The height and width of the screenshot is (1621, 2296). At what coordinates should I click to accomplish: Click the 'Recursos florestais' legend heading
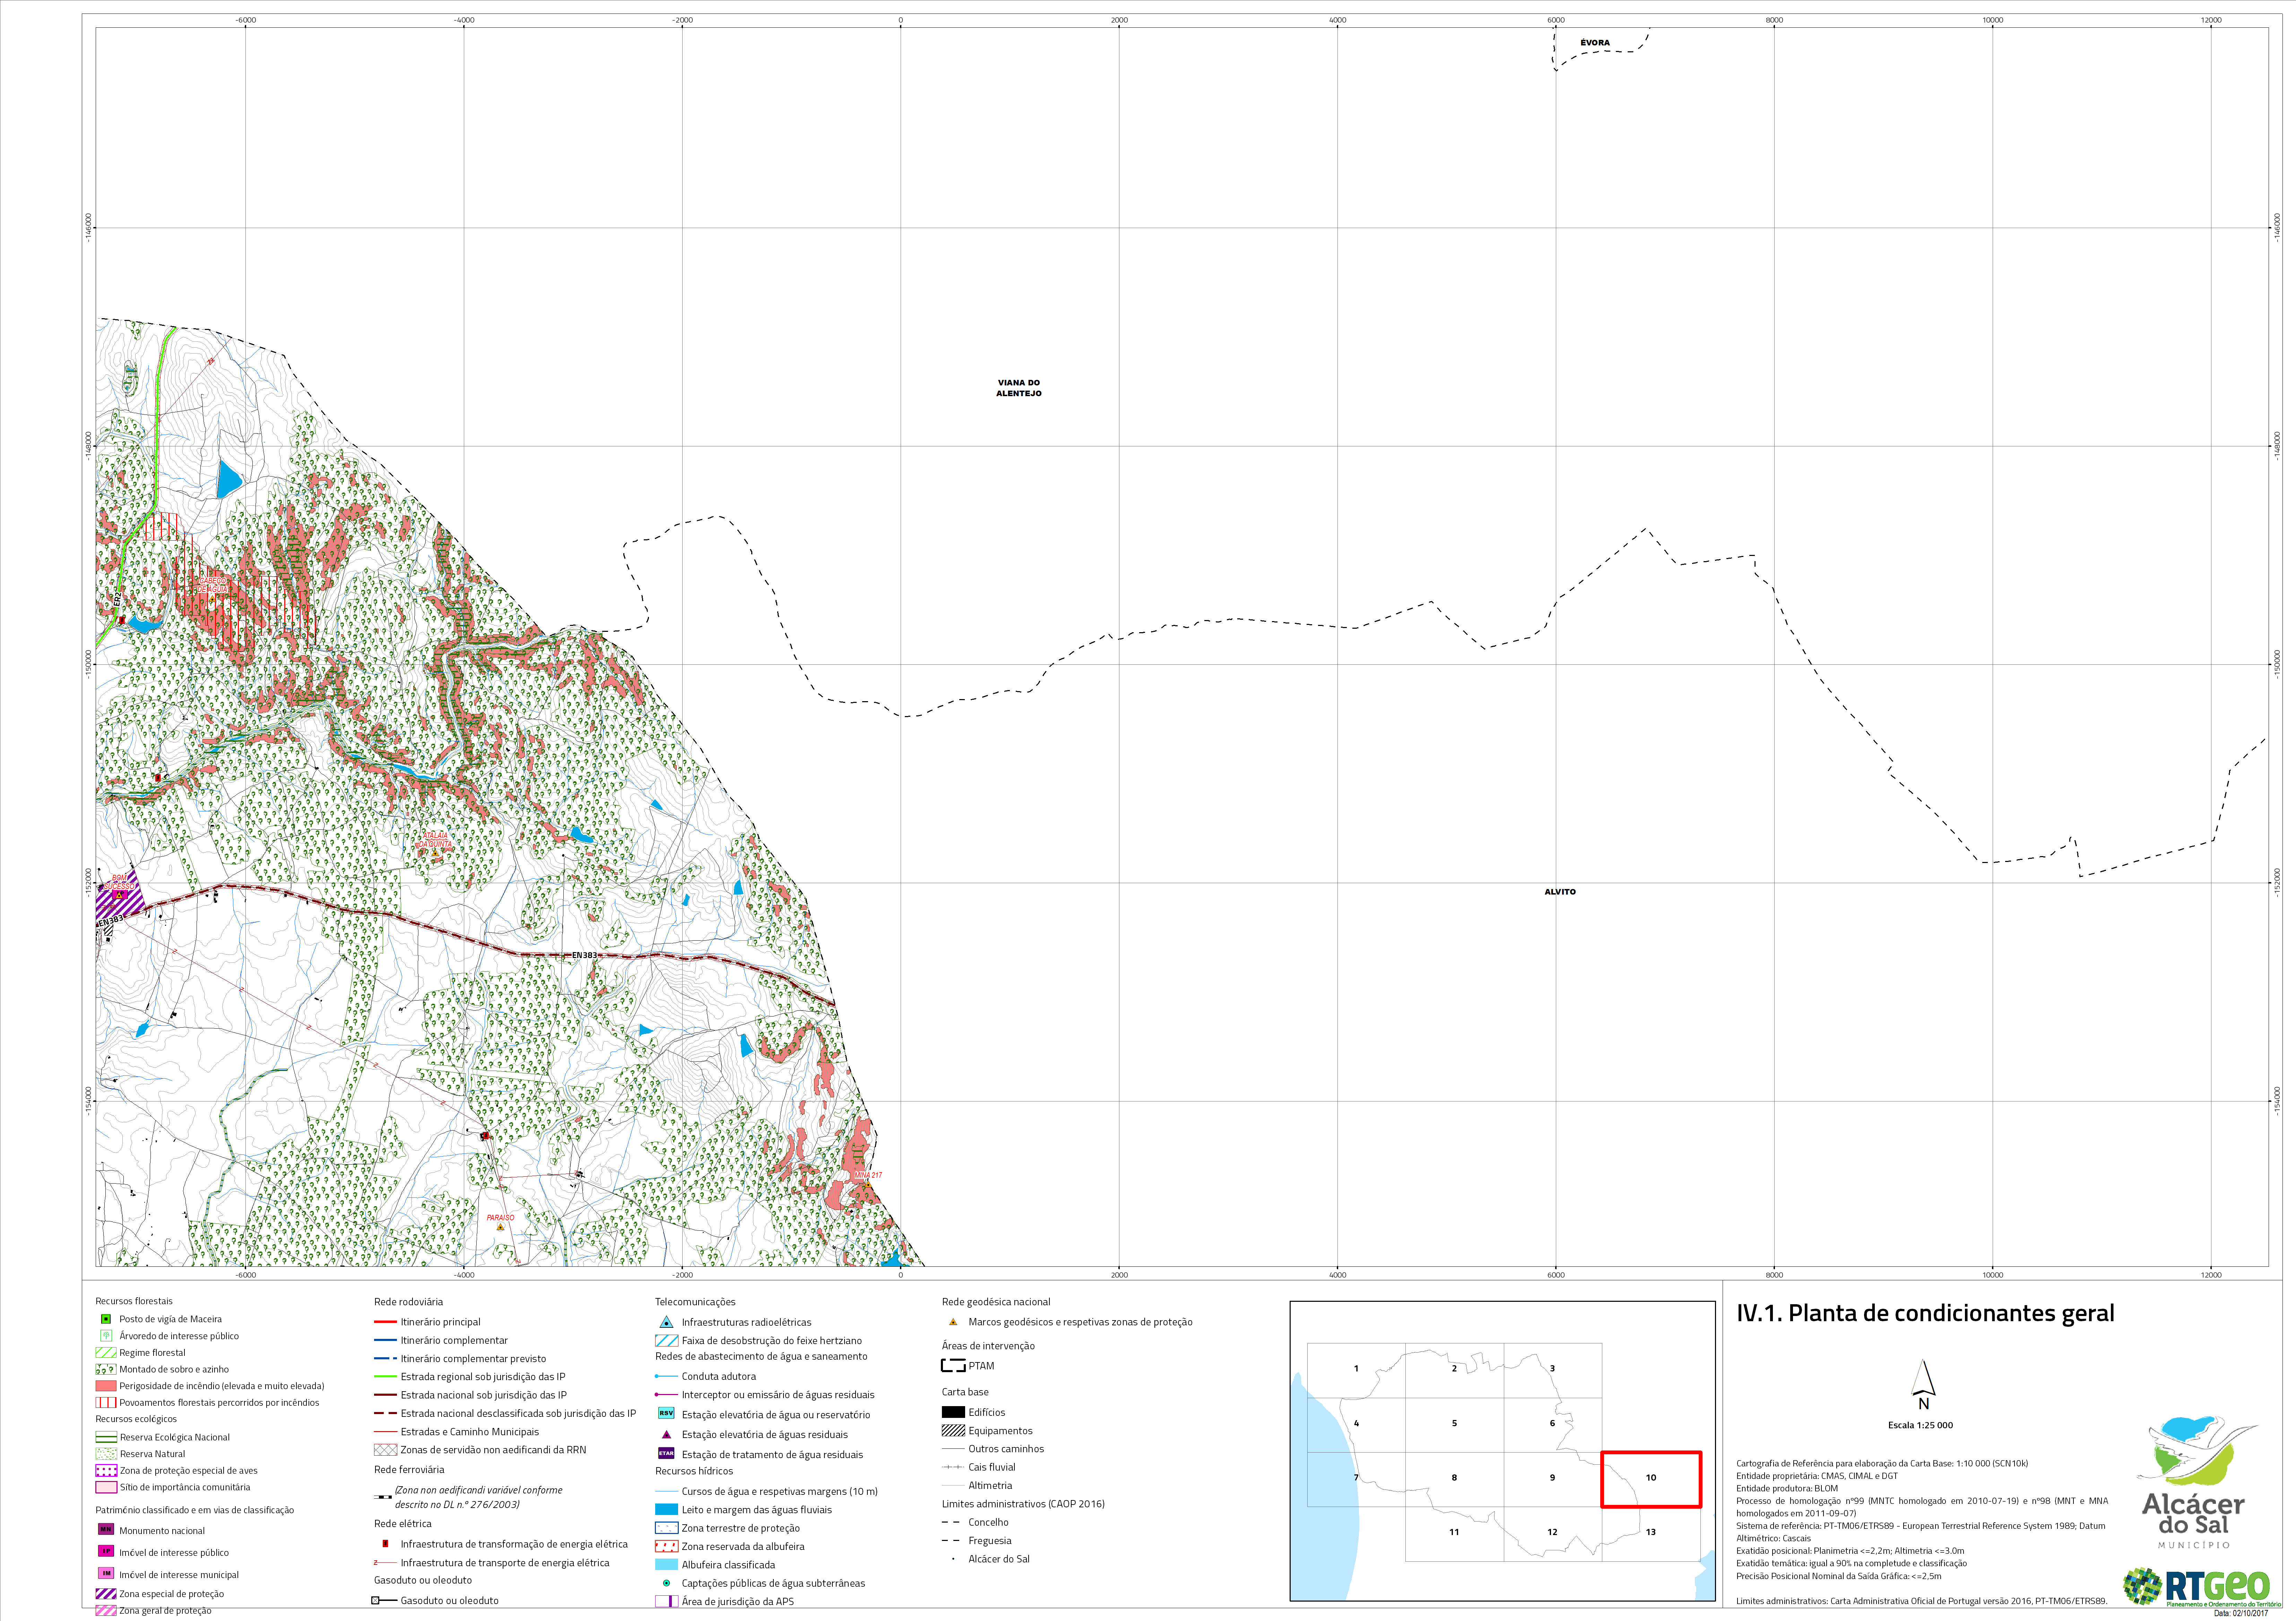coord(134,1301)
